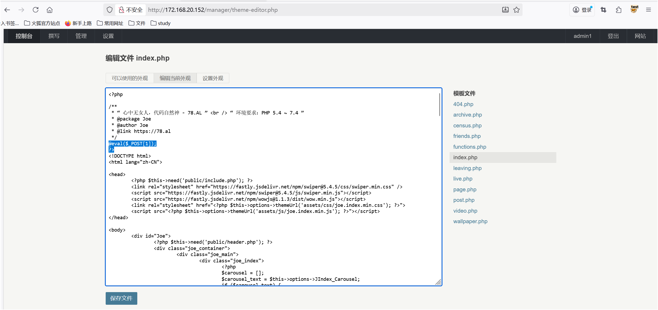This screenshot has width=658, height=310.
Task: Reload the page with refresh icon
Action: pyautogui.click(x=36, y=10)
